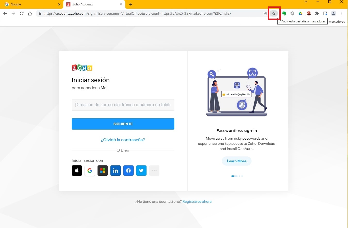
Task: Show more sign-in providers
Action: tap(154, 171)
